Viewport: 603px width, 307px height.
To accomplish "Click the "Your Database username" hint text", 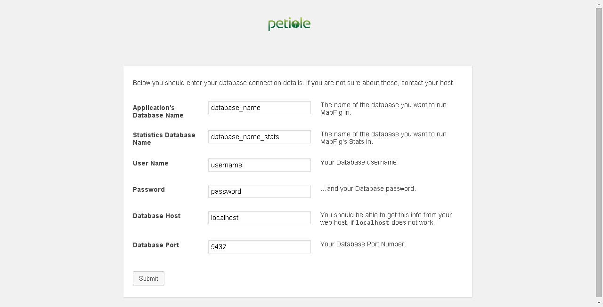I will [x=358, y=162].
